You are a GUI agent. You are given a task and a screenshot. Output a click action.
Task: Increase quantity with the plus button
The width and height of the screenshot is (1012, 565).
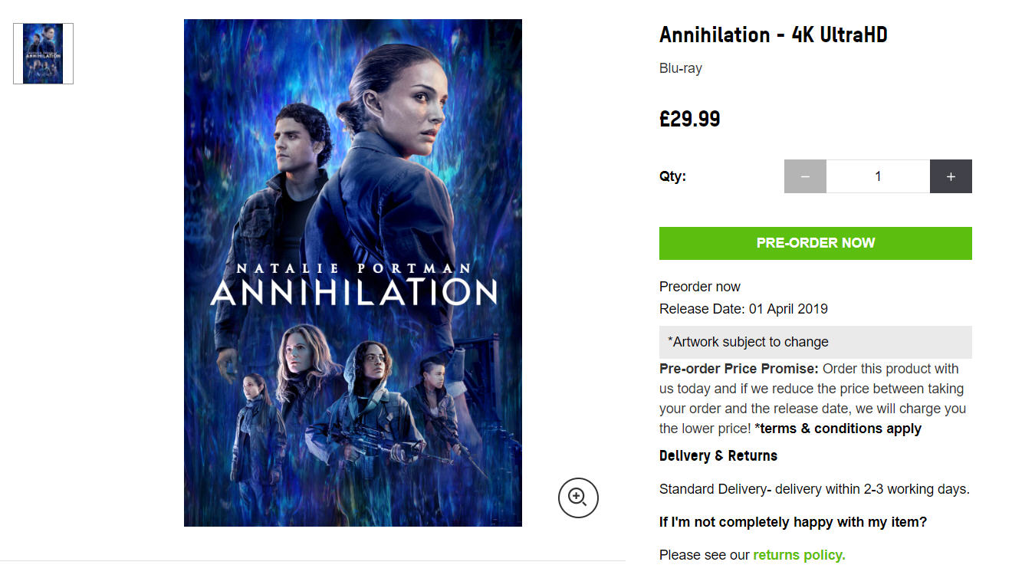[x=951, y=176]
